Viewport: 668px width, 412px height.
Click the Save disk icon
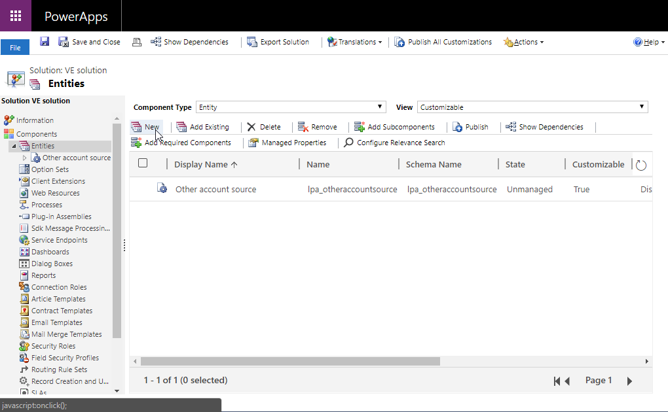[x=45, y=42]
